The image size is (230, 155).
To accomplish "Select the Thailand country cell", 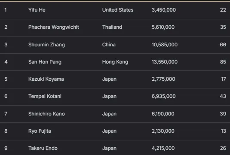I will coord(112,27).
